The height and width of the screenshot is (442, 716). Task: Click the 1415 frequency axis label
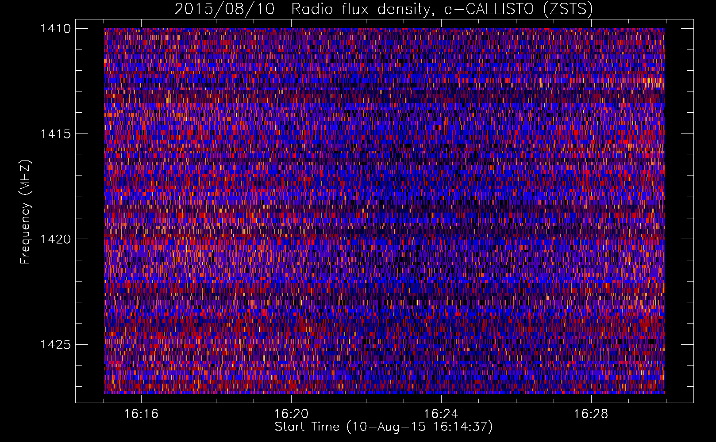coord(55,134)
